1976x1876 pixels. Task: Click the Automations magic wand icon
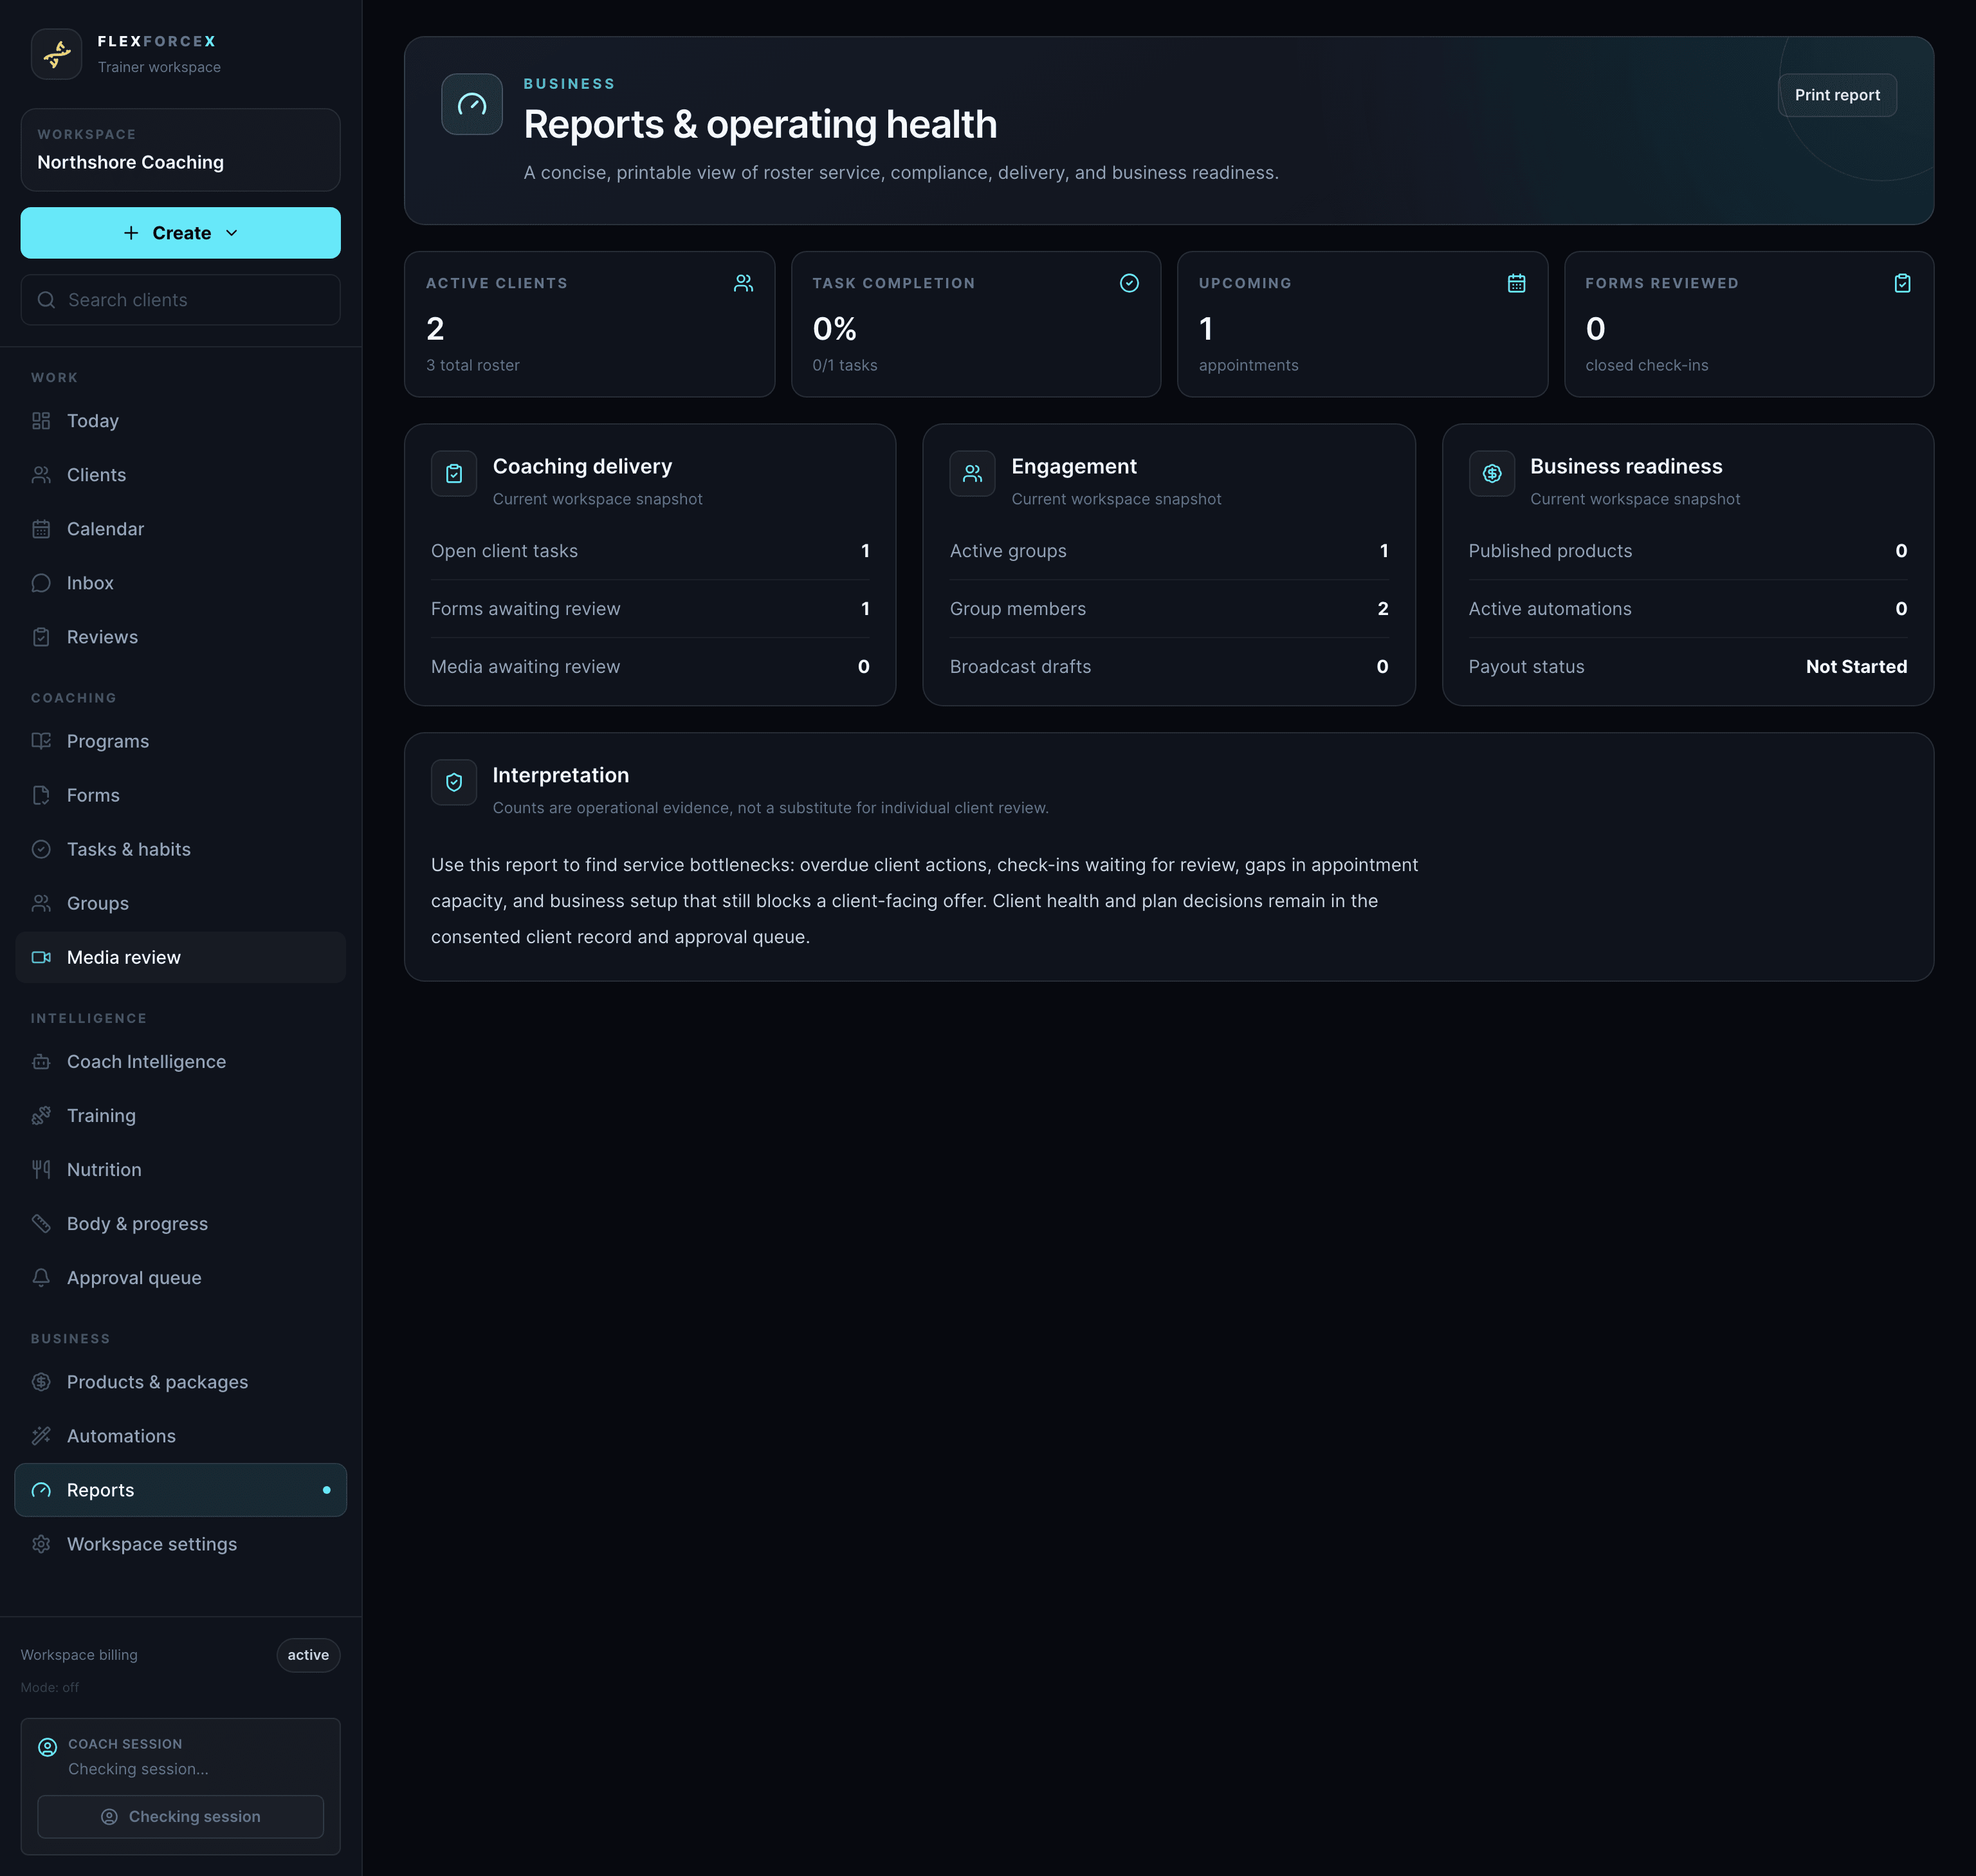(x=41, y=1435)
